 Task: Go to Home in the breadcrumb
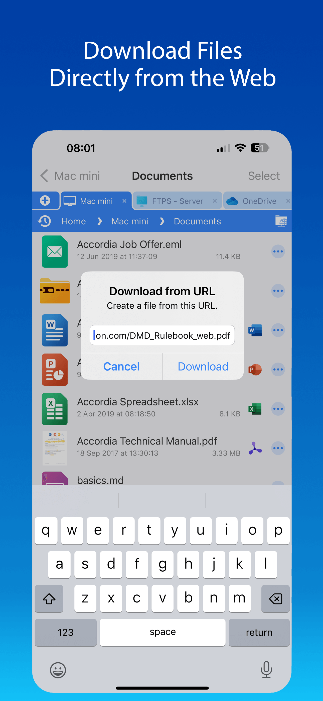coord(73,221)
